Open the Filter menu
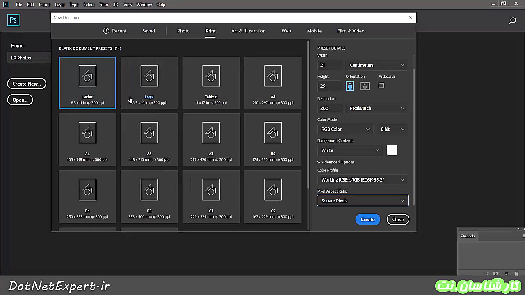 click(103, 5)
